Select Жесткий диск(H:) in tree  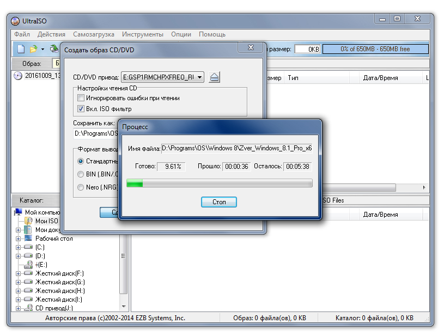tap(60, 291)
